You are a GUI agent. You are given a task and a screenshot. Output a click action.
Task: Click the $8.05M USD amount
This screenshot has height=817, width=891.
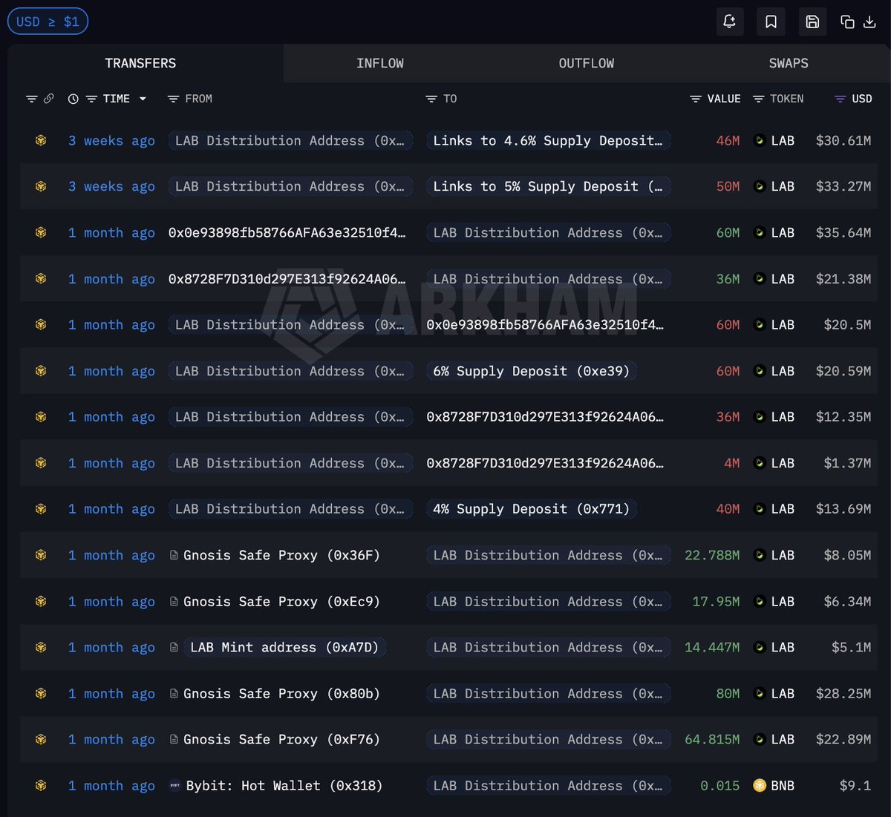pyautogui.click(x=847, y=555)
